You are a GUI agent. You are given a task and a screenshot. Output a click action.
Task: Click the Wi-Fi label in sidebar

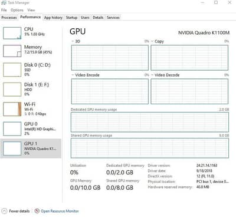click(x=29, y=104)
